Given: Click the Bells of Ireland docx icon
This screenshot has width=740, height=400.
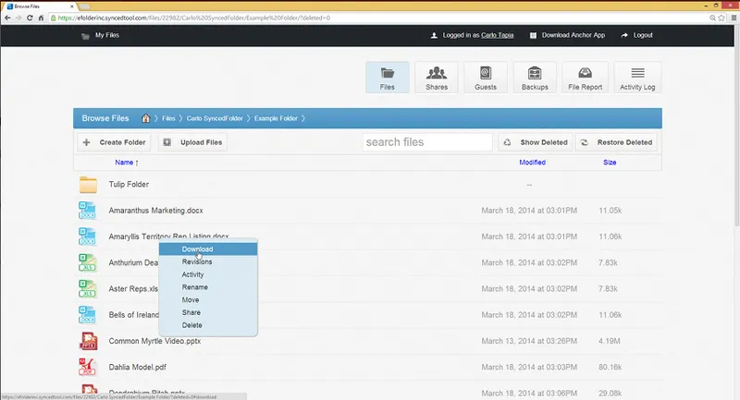Looking at the screenshot, I should tap(87, 315).
